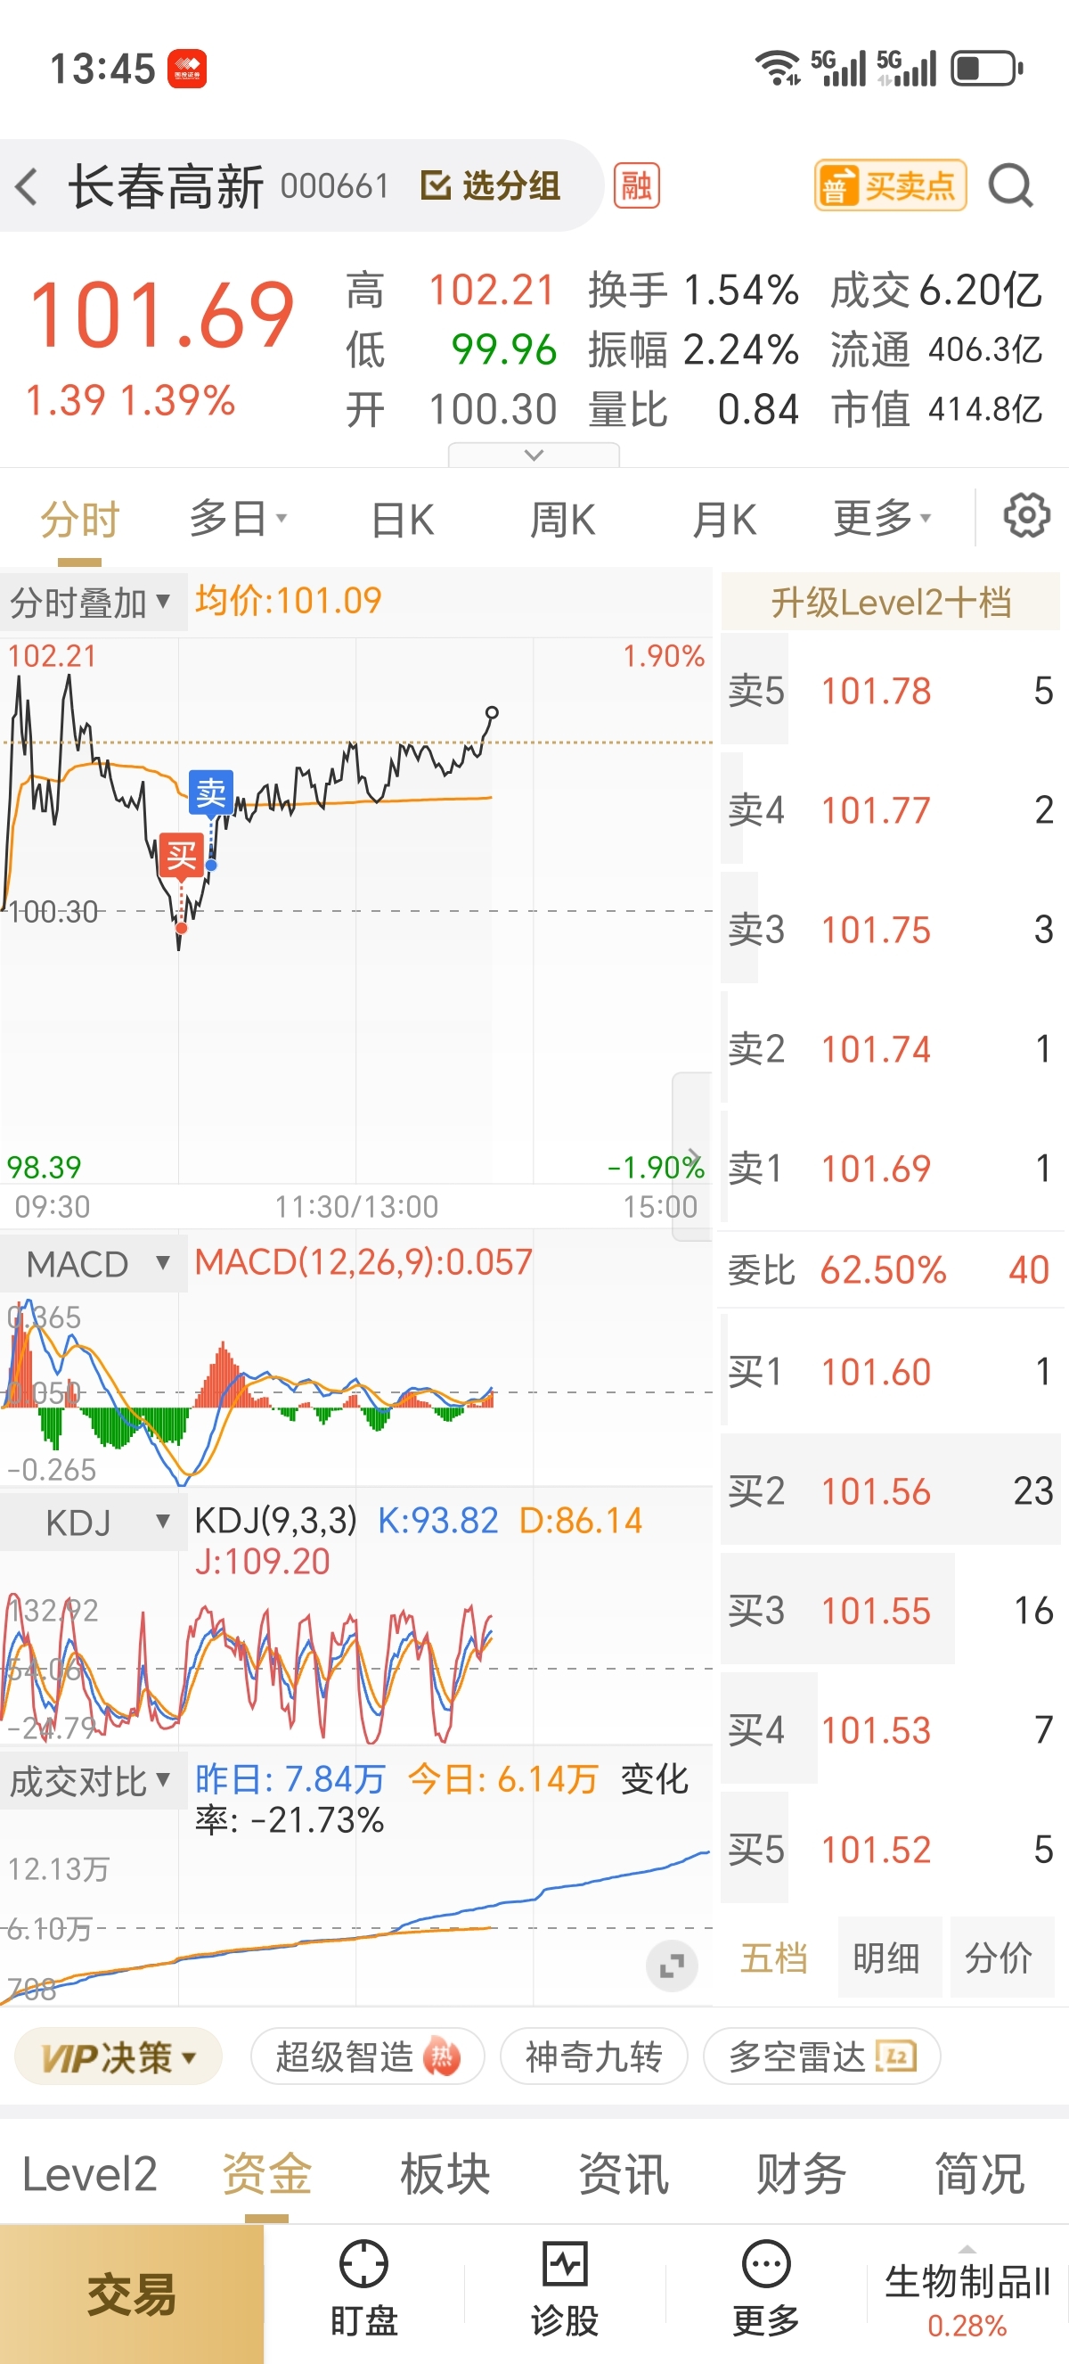
Task: Expand the 生物制品II sector panel
Action: [x=967, y=2294]
